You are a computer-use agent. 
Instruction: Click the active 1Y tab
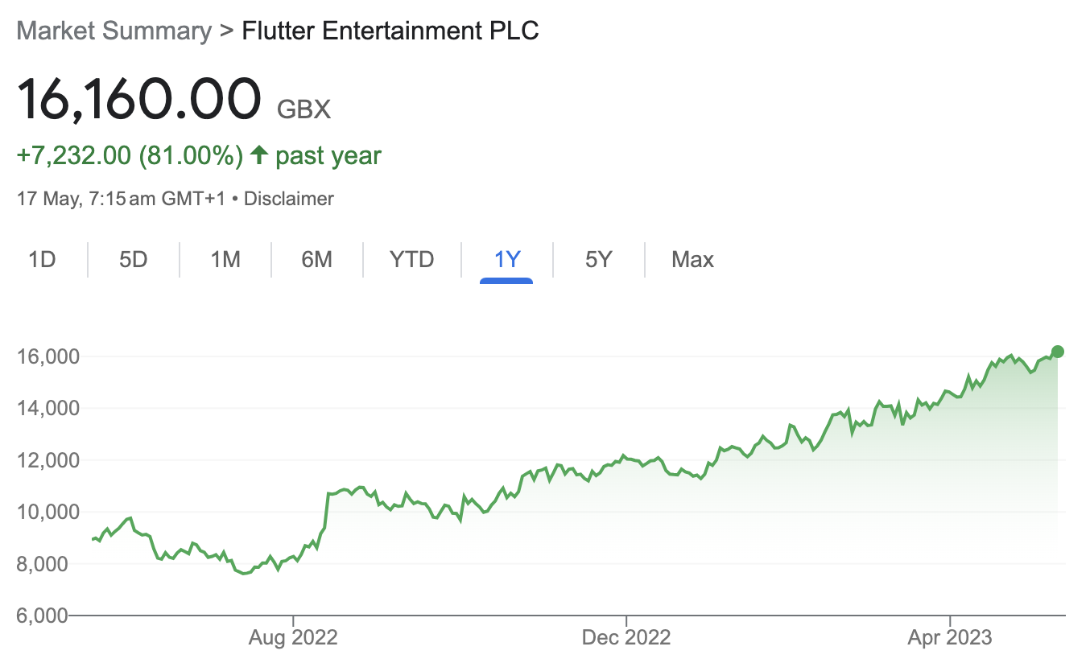coord(508,260)
